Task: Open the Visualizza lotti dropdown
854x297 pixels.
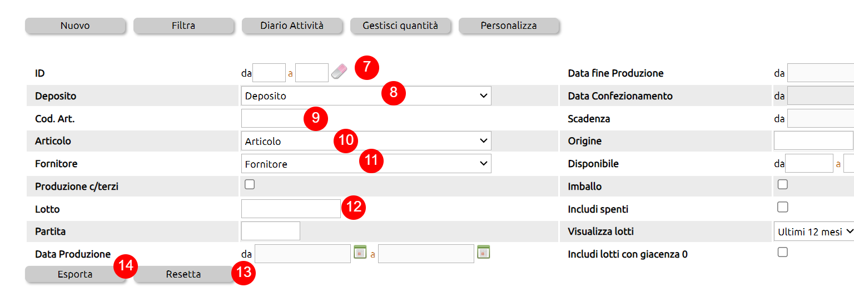Action: coord(814,231)
